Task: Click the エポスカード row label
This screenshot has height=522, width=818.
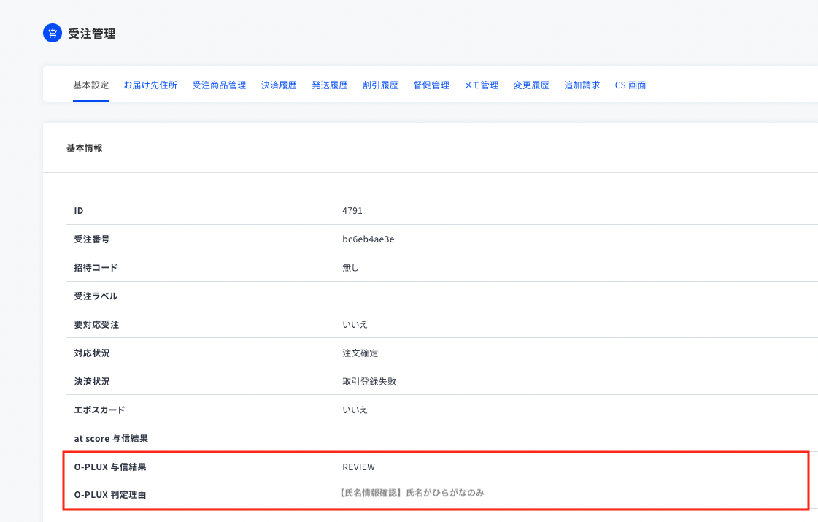Action: 100,410
